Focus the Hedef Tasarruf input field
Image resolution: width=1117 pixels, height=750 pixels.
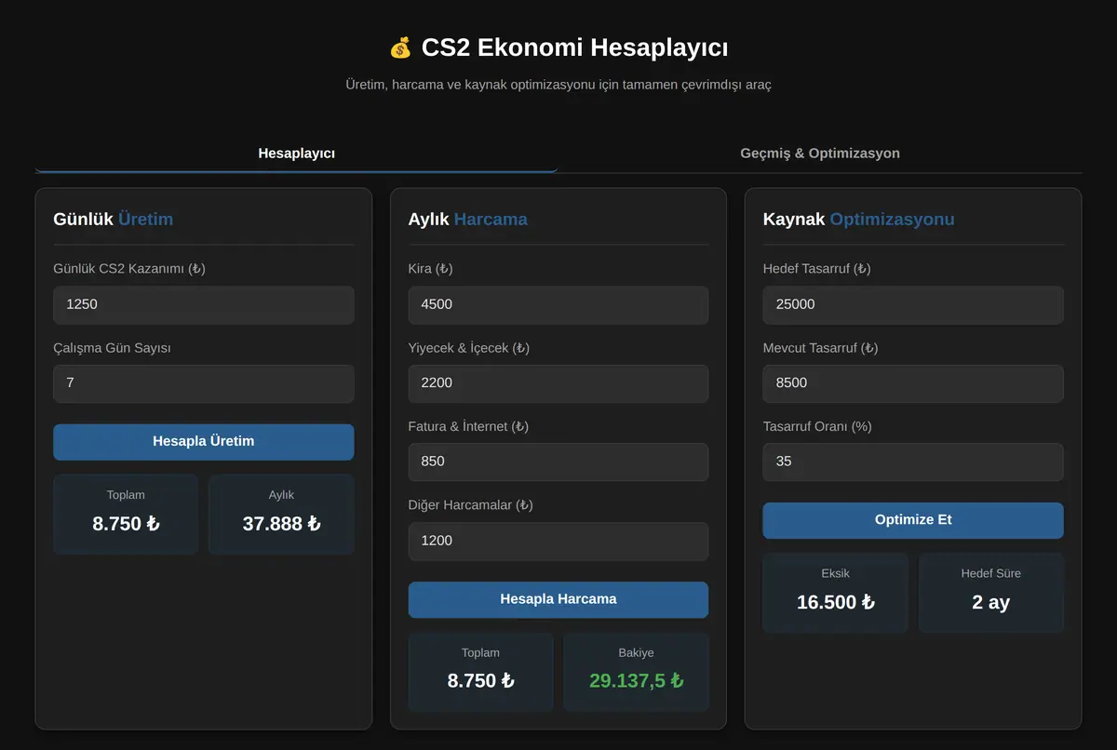[x=912, y=304]
